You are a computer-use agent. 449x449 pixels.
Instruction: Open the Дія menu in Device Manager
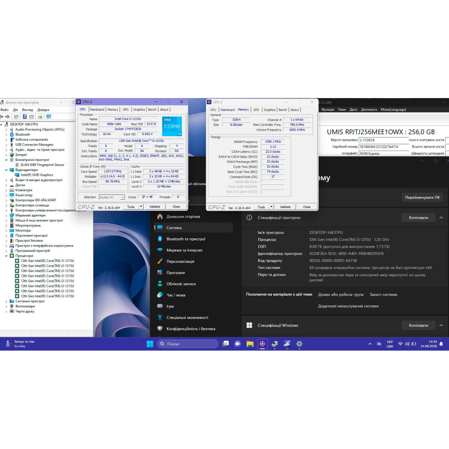coord(15,110)
